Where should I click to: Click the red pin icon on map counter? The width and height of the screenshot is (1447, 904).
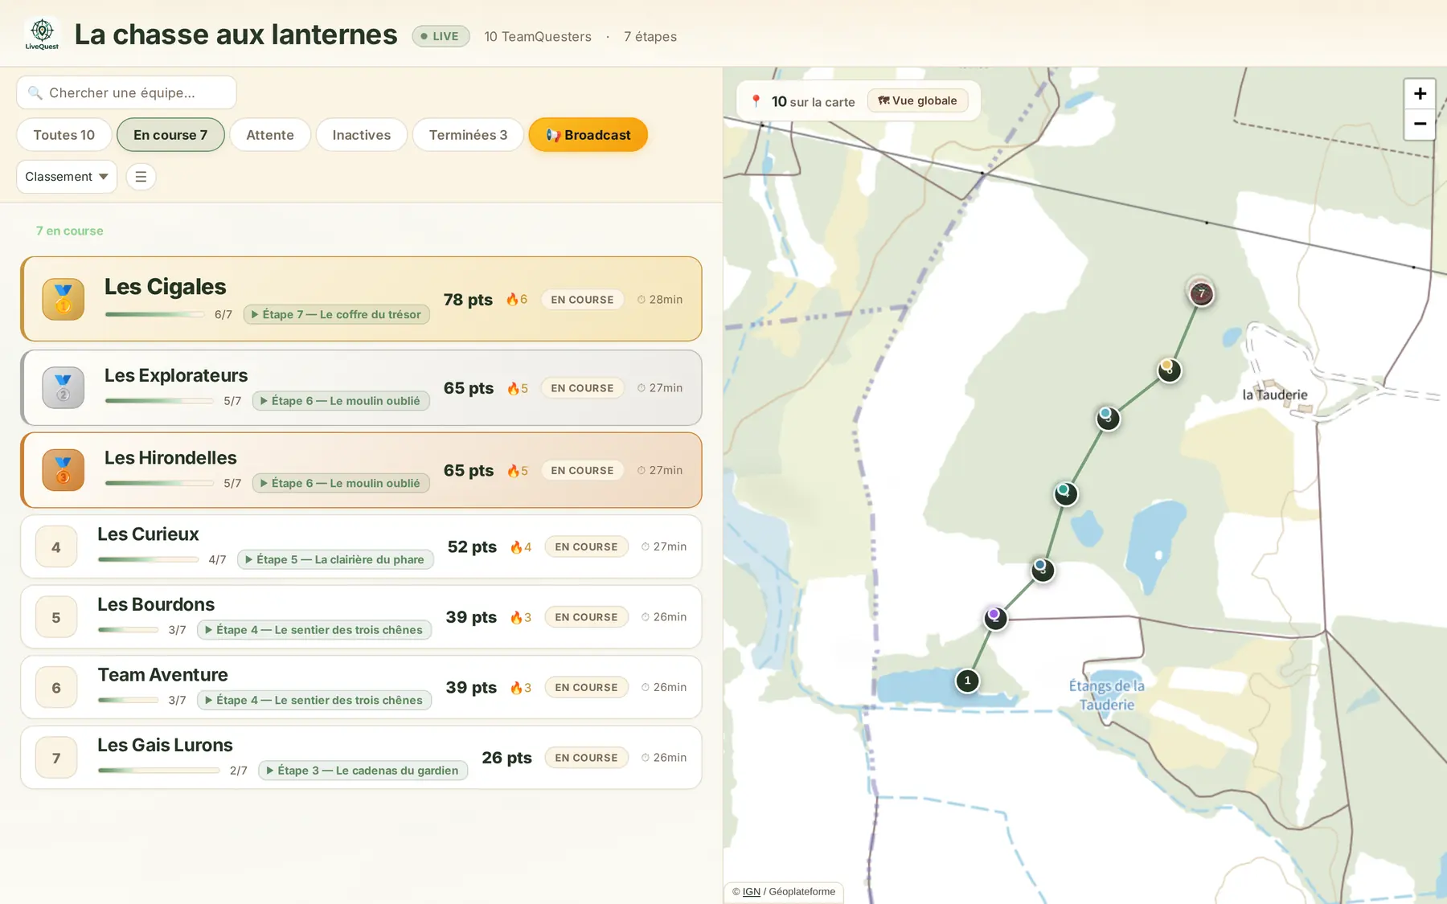point(756,101)
